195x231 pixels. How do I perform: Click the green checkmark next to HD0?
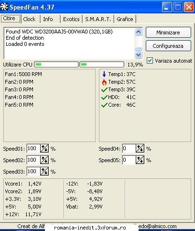[x=104, y=97]
